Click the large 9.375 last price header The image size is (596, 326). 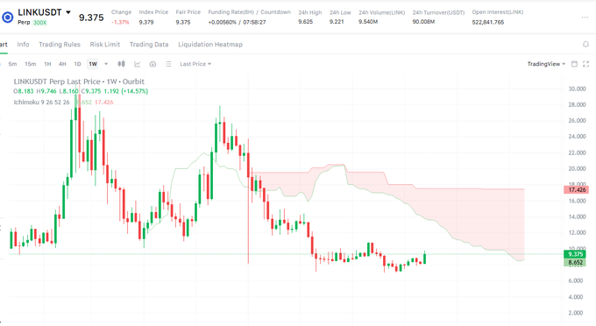coord(91,18)
